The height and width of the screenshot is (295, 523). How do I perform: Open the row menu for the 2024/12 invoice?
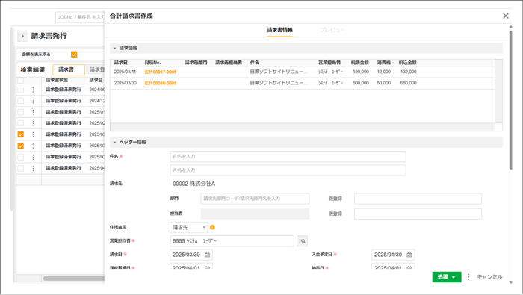tap(33, 101)
